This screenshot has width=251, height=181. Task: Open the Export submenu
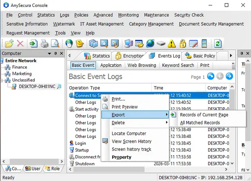point(135,115)
